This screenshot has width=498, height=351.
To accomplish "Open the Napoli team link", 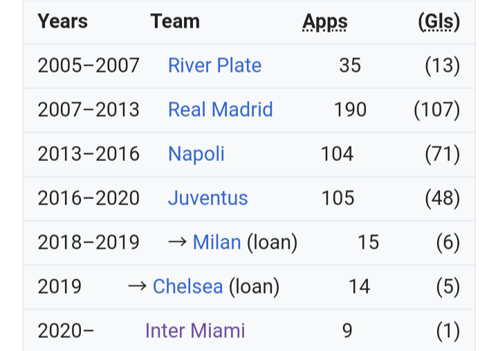I will (196, 154).
